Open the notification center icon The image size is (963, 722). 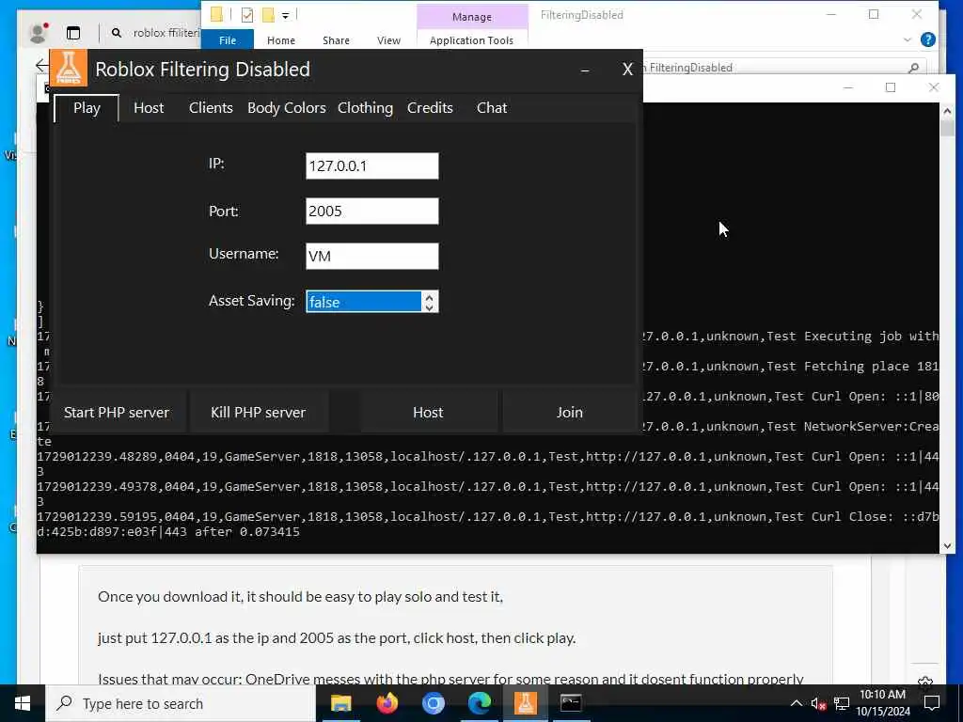tap(932, 703)
